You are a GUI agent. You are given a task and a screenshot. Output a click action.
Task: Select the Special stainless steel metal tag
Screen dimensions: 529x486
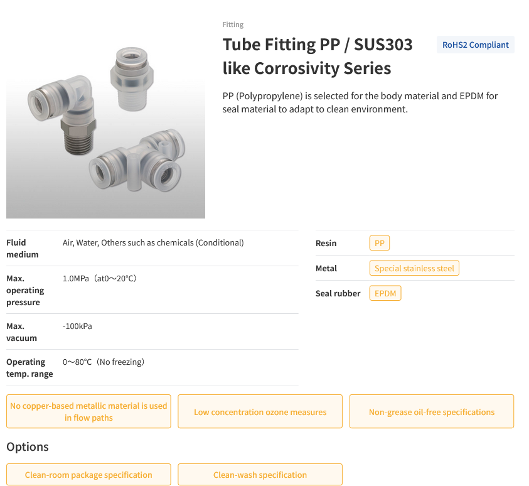click(x=414, y=267)
